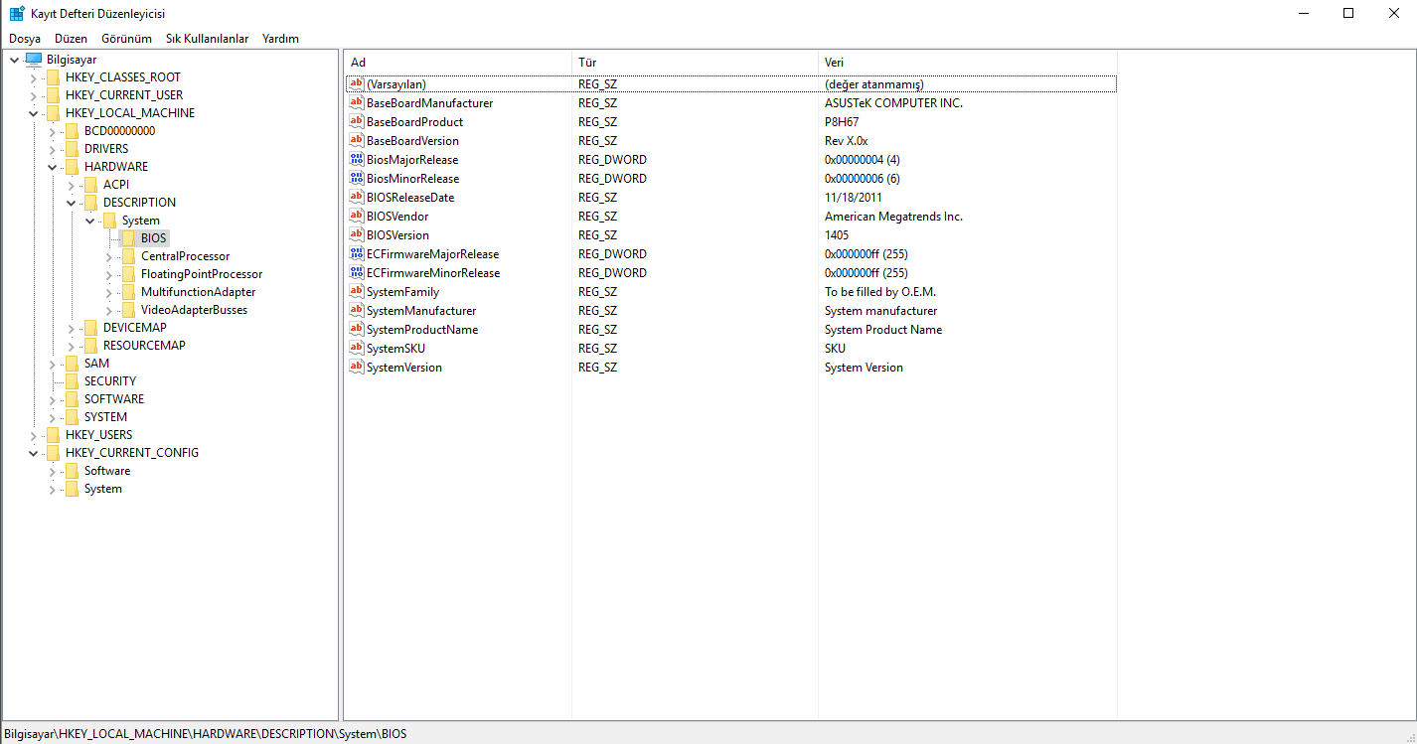
Task: Select the System key under HKEY_CURRENT_CONFIG
Action: (x=103, y=489)
